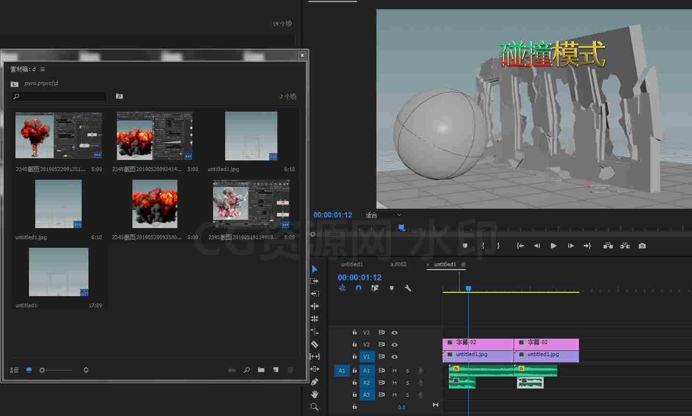Viewport: 692px width, 416px height.
Task: Switch to the first untitled1 timeline tab
Action: 352,264
